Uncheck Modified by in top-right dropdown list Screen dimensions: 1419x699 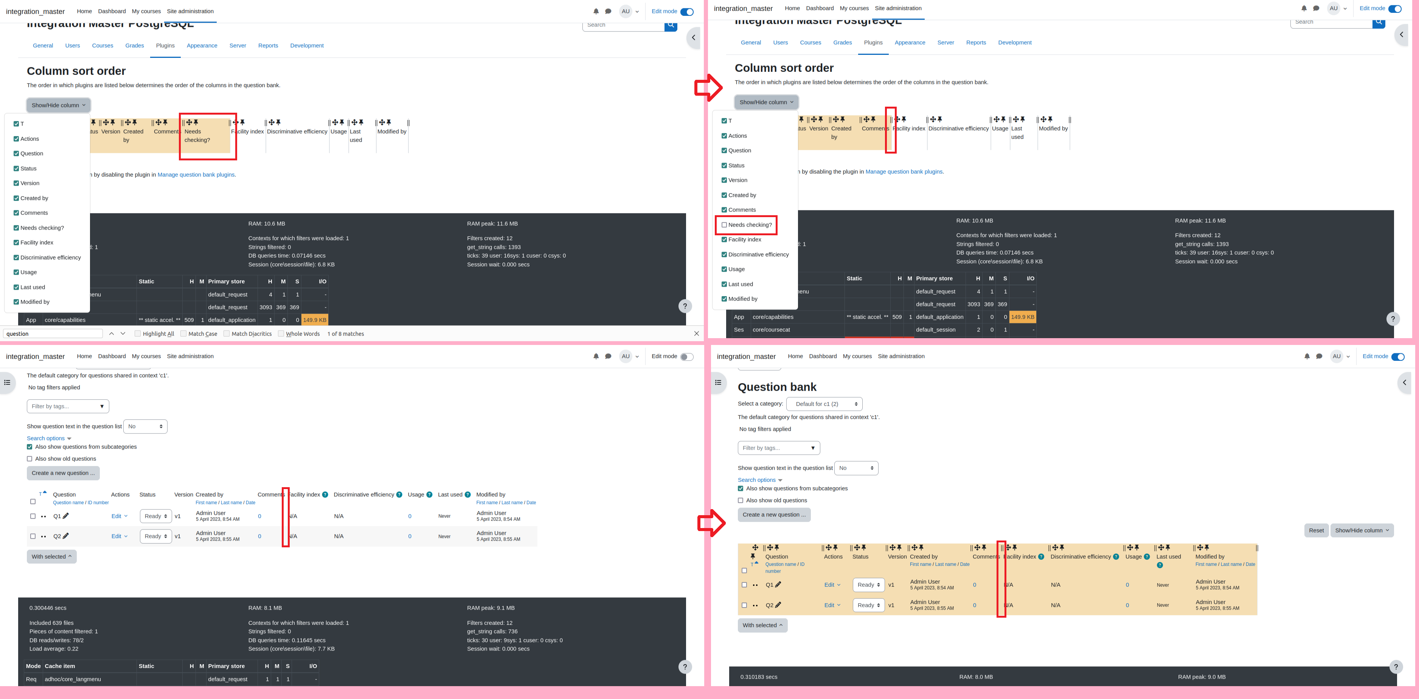[x=724, y=299]
